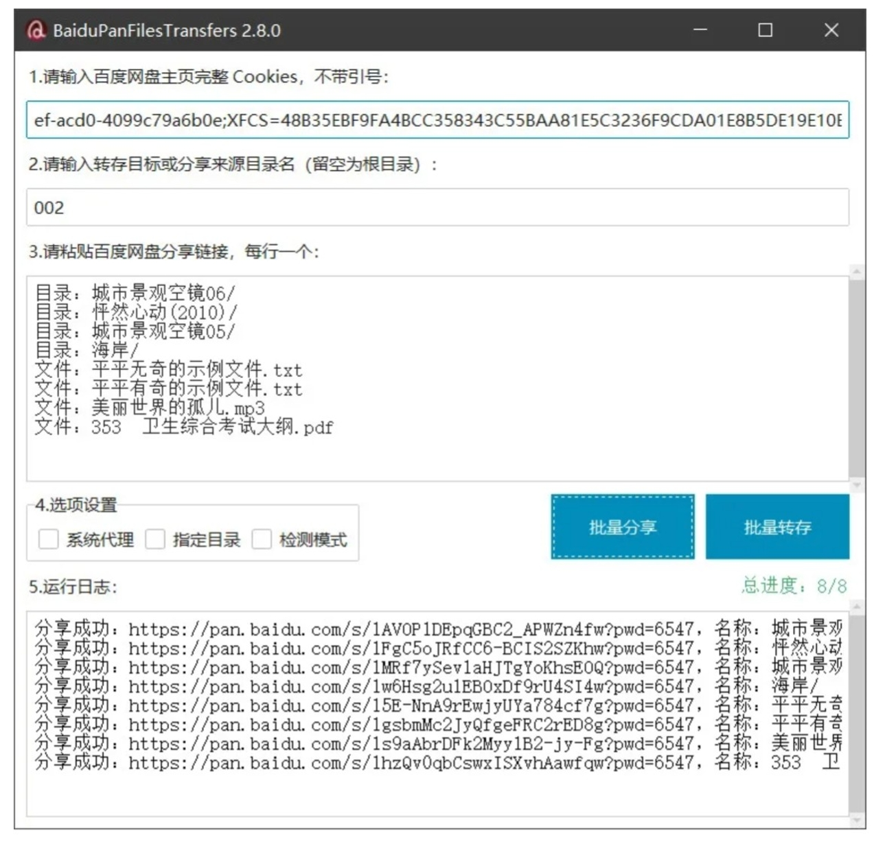Screen dimensions: 874x842
Task: Click the window title BaiduPanFilesTransfers 2.8.0
Action: [x=167, y=30]
